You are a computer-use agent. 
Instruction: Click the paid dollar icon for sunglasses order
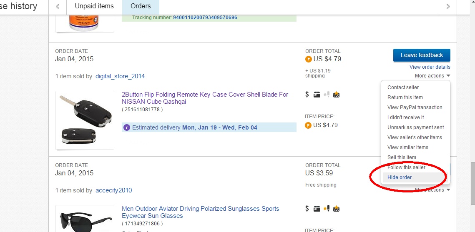point(307,209)
